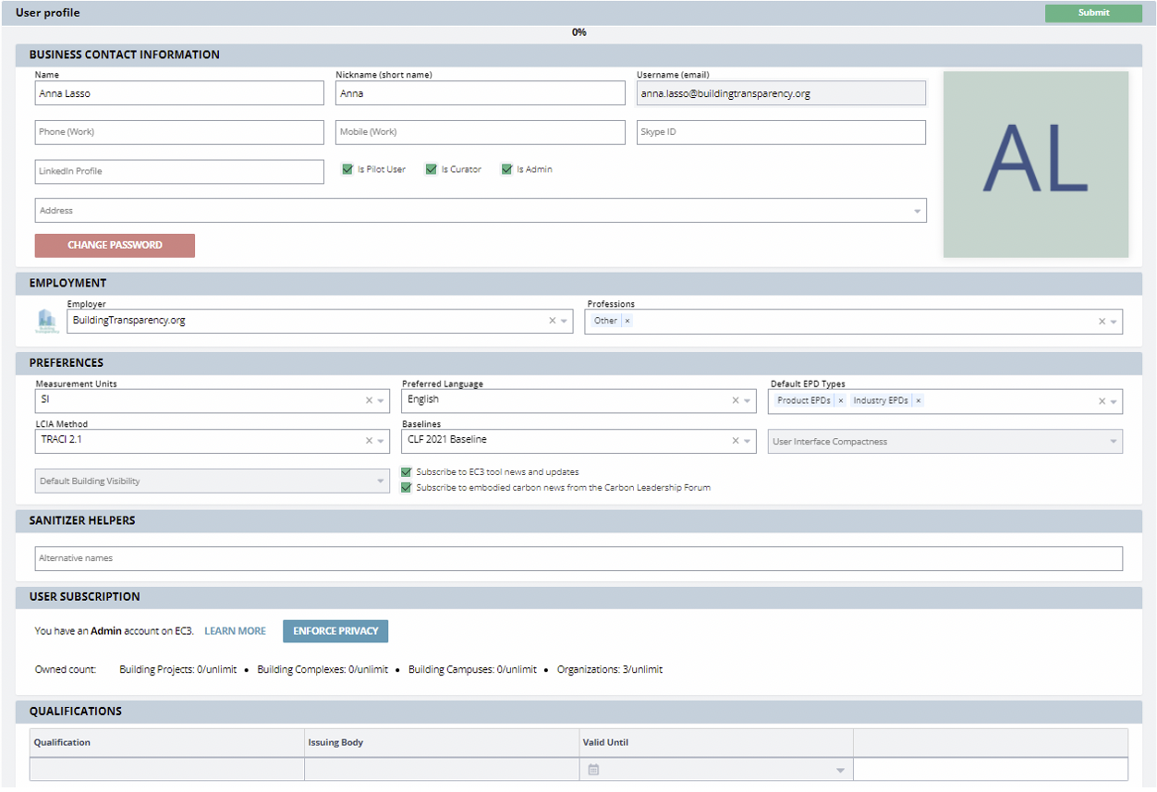Open the Baselines dropdown list

tap(749, 442)
